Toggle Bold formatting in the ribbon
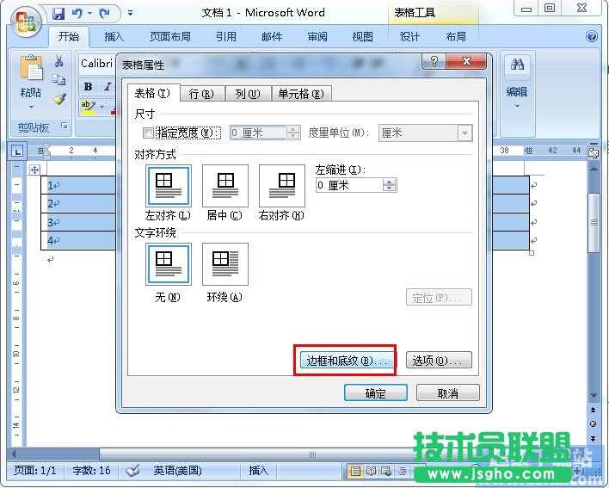This screenshot has height=488, width=609. click(88, 87)
